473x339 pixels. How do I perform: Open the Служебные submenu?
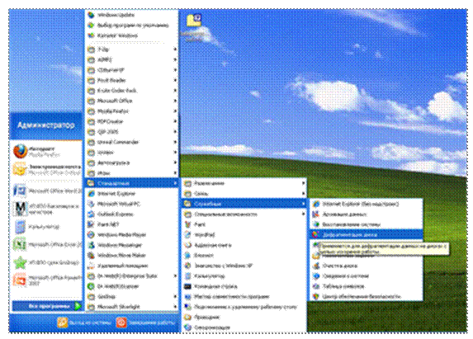tap(244, 204)
